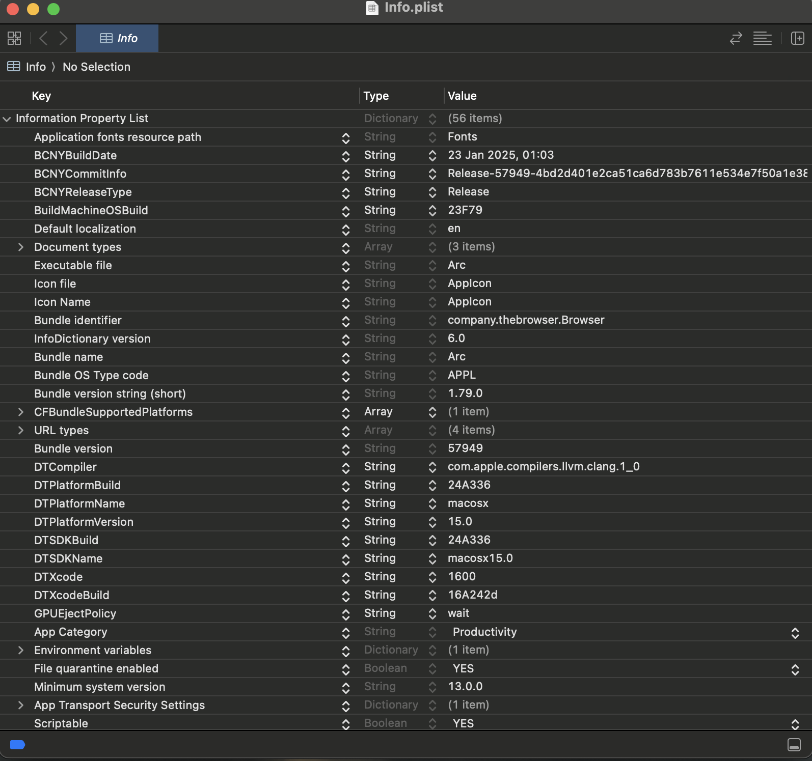Click the Release-57949 commit info value
The width and height of the screenshot is (812, 761).
pyautogui.click(x=628, y=173)
